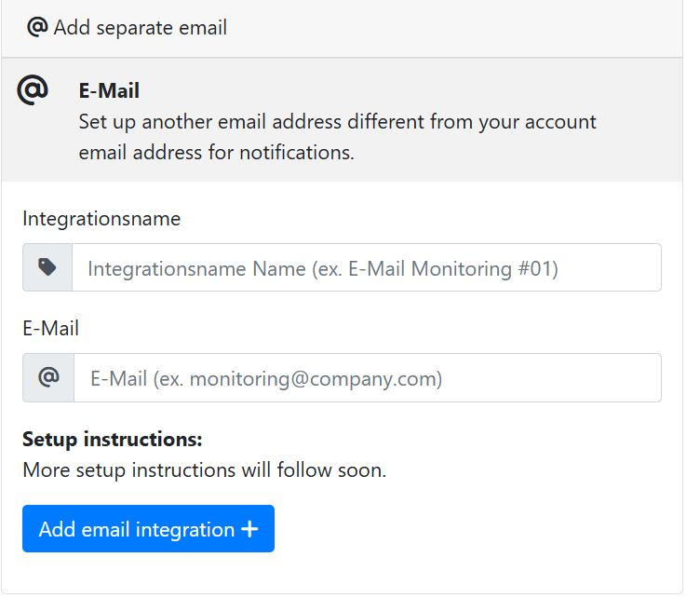
Task: Click the word "integration" on the blue button
Action: pos(184,529)
